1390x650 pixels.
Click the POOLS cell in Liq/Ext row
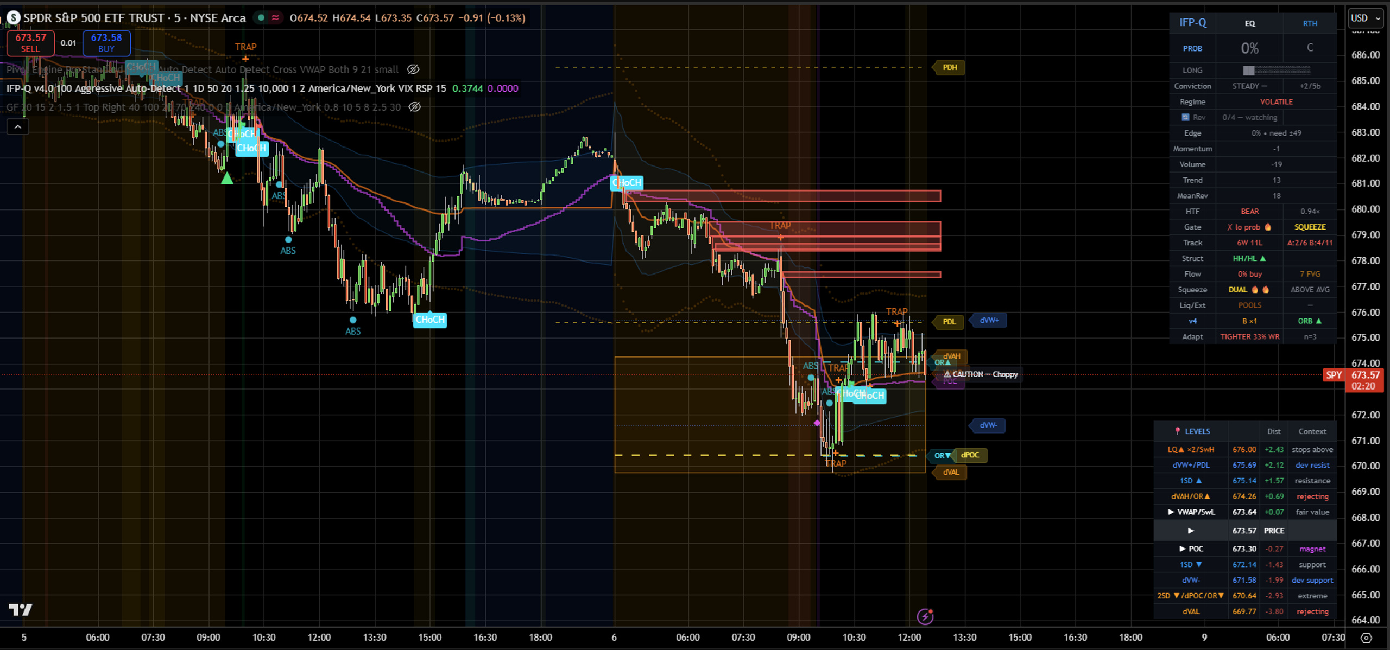pos(1249,305)
